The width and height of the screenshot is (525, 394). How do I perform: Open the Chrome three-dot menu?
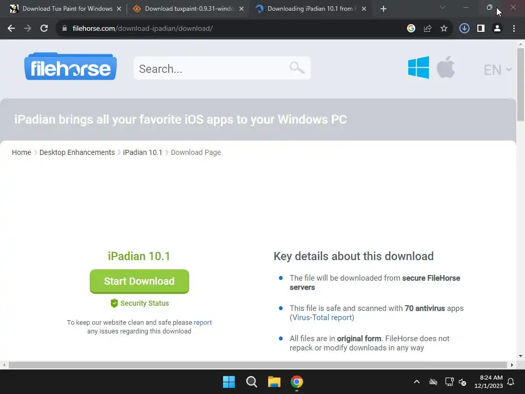pyautogui.click(x=514, y=29)
